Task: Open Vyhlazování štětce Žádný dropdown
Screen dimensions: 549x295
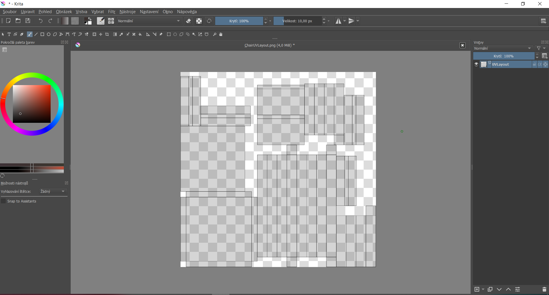Action: click(53, 191)
